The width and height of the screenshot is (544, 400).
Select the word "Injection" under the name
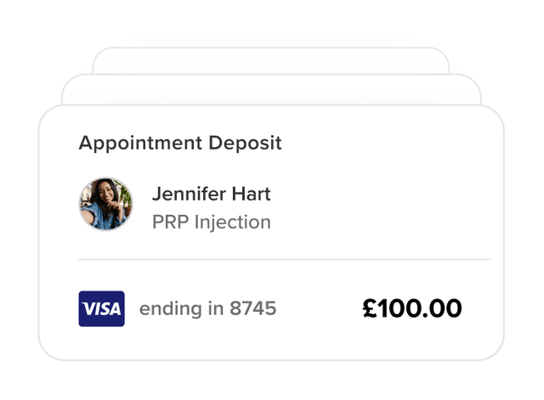(x=233, y=223)
